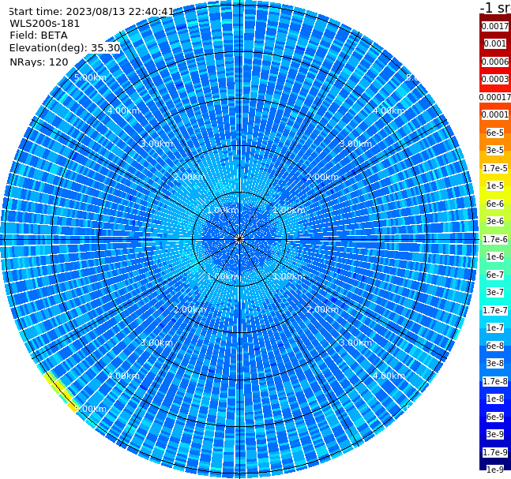Click the 1e-5 color bar label
This screenshot has width=511, height=479.
click(495, 185)
